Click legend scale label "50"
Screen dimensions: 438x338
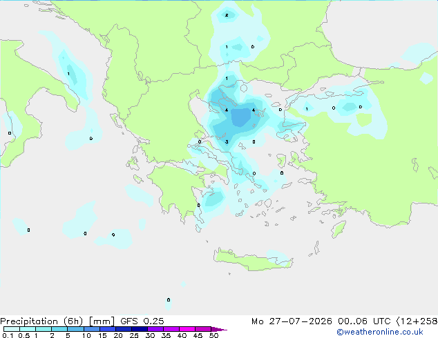click(213, 335)
